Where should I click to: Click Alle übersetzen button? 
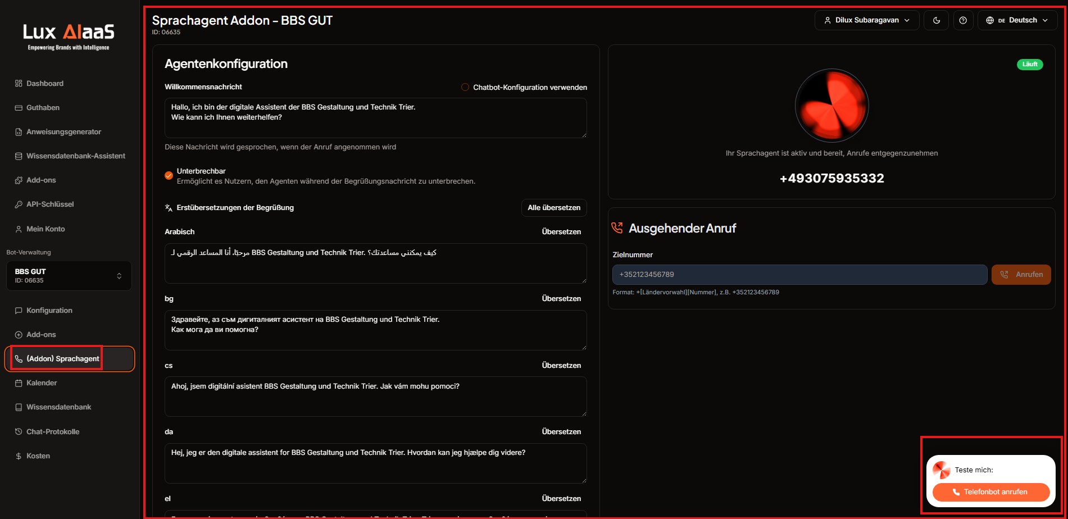(554, 208)
